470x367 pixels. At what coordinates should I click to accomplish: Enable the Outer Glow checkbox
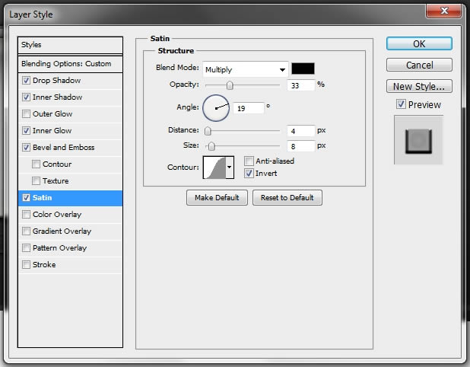pos(26,114)
